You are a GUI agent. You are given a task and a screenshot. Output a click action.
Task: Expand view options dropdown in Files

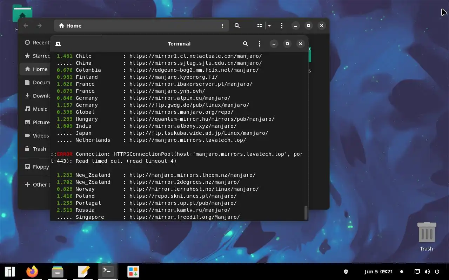coord(269,26)
